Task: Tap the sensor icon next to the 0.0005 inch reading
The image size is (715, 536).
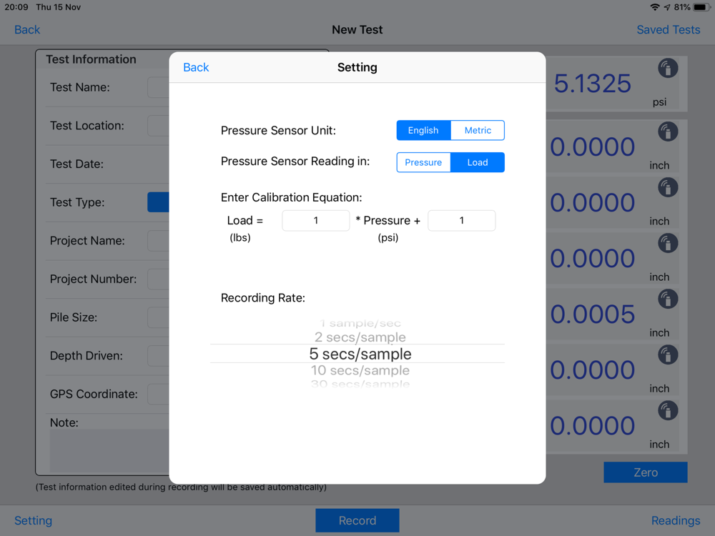Action: (x=668, y=299)
